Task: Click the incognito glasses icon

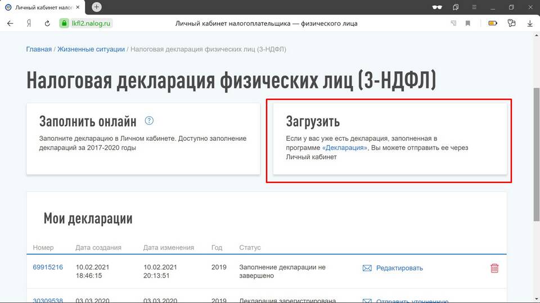Action: pos(436,7)
